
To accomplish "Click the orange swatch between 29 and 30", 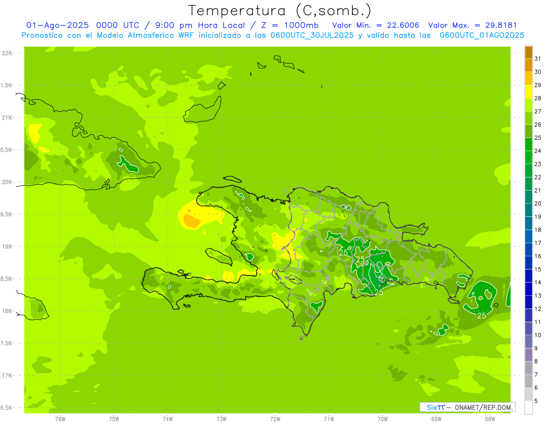I will point(528,78).
